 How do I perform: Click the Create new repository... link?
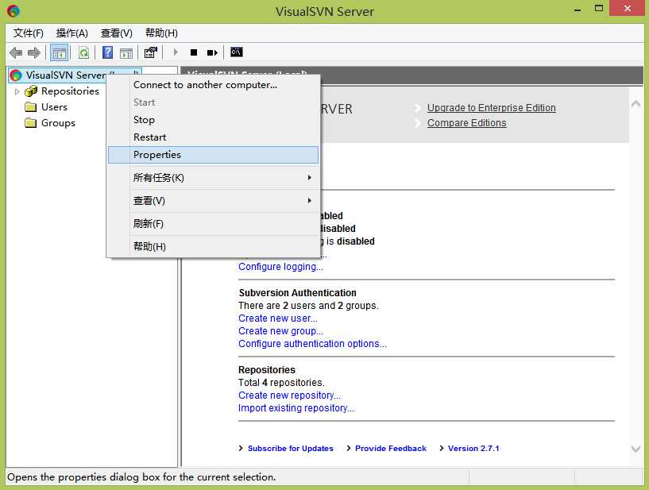click(x=289, y=395)
